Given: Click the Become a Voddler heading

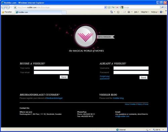Looking at the screenshot, I should coord(32,63).
